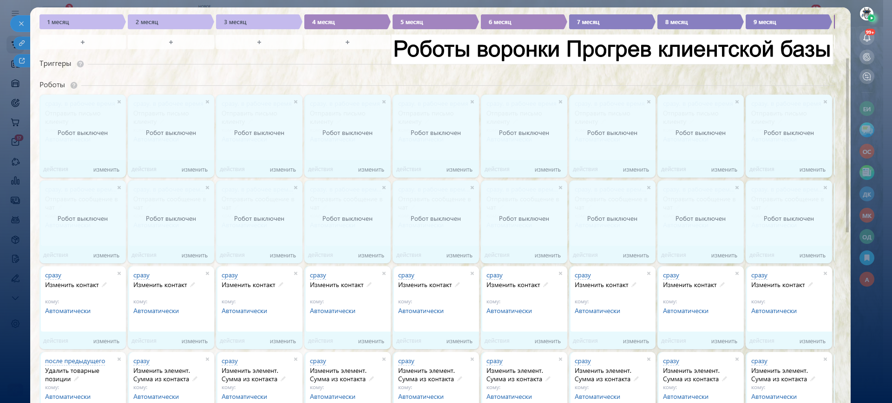Click Автоматически on 6 месяц Изменить контакт
Viewport: 892px width, 403px height.
coord(509,311)
